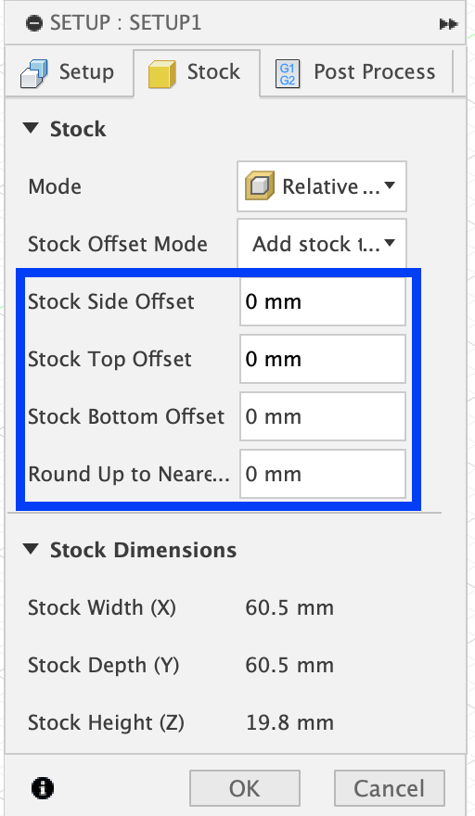This screenshot has width=475, height=816.
Task: Click the info icon at bottom left
Action: pos(43,788)
